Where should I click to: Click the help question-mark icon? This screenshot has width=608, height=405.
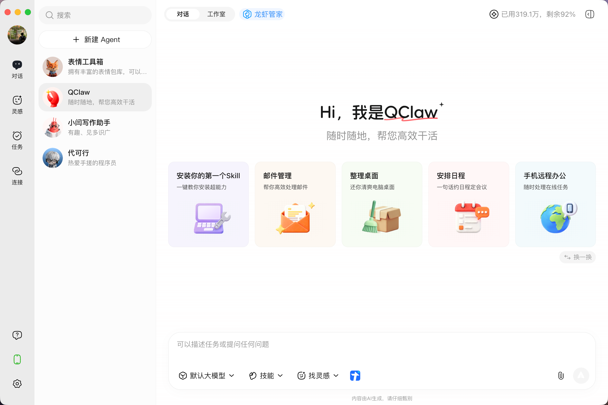(17, 335)
